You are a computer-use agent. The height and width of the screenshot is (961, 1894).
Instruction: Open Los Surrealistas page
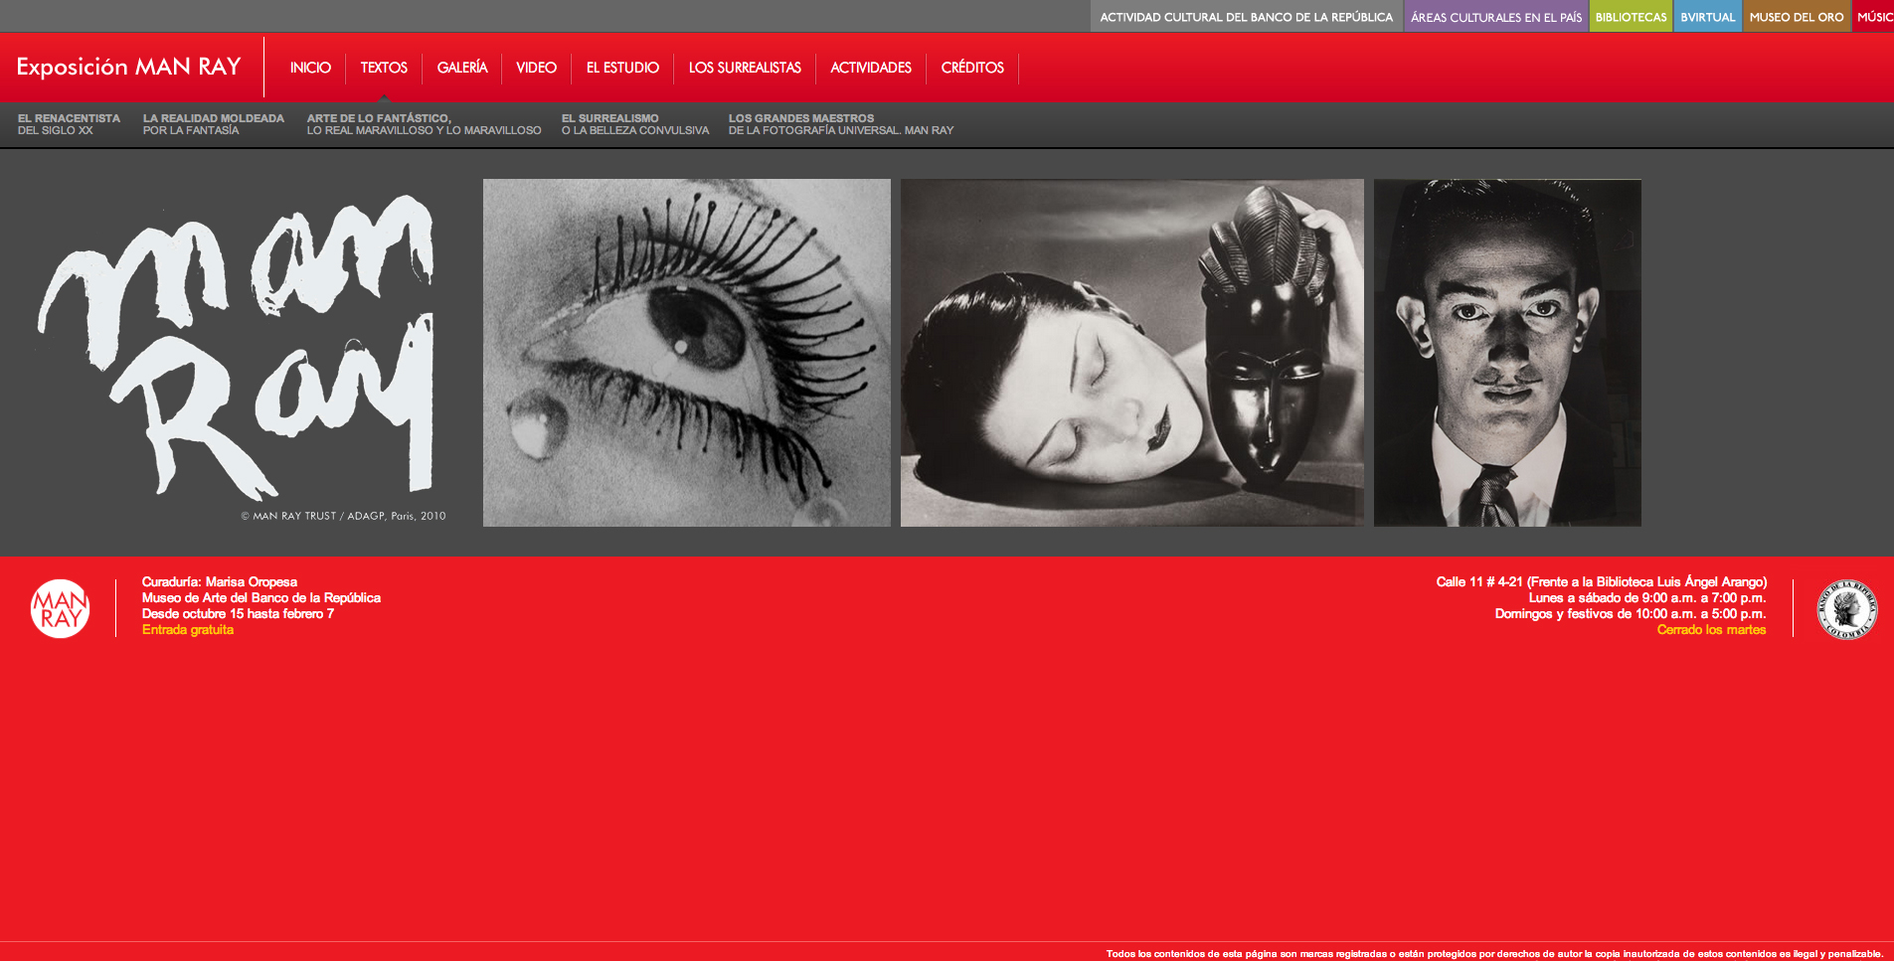point(745,68)
